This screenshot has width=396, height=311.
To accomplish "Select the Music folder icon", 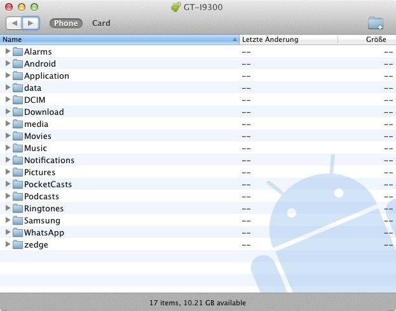I will pyautogui.click(x=18, y=149).
